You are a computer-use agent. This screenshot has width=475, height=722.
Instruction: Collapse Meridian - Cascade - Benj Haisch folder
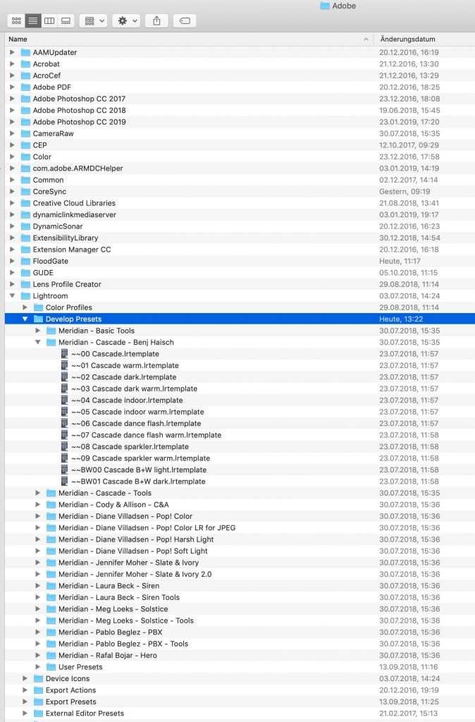click(x=38, y=342)
